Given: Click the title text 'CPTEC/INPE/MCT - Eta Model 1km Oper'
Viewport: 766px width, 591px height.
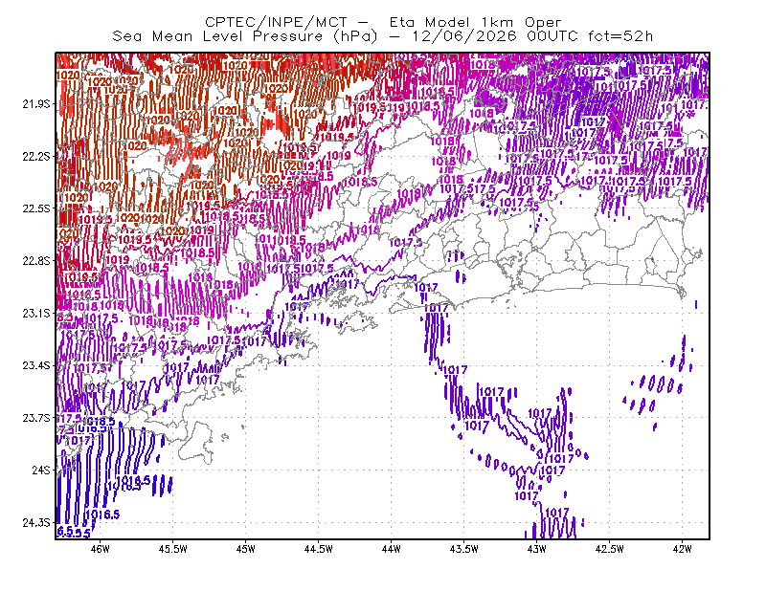Looking at the screenshot, I should click(x=383, y=22).
